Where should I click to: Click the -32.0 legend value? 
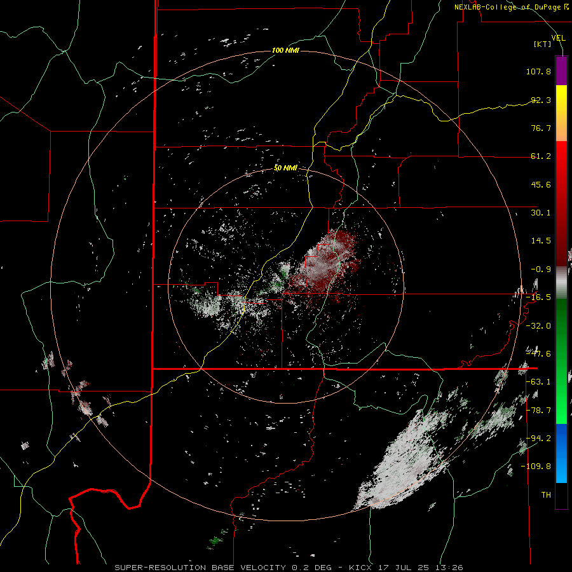538,326
